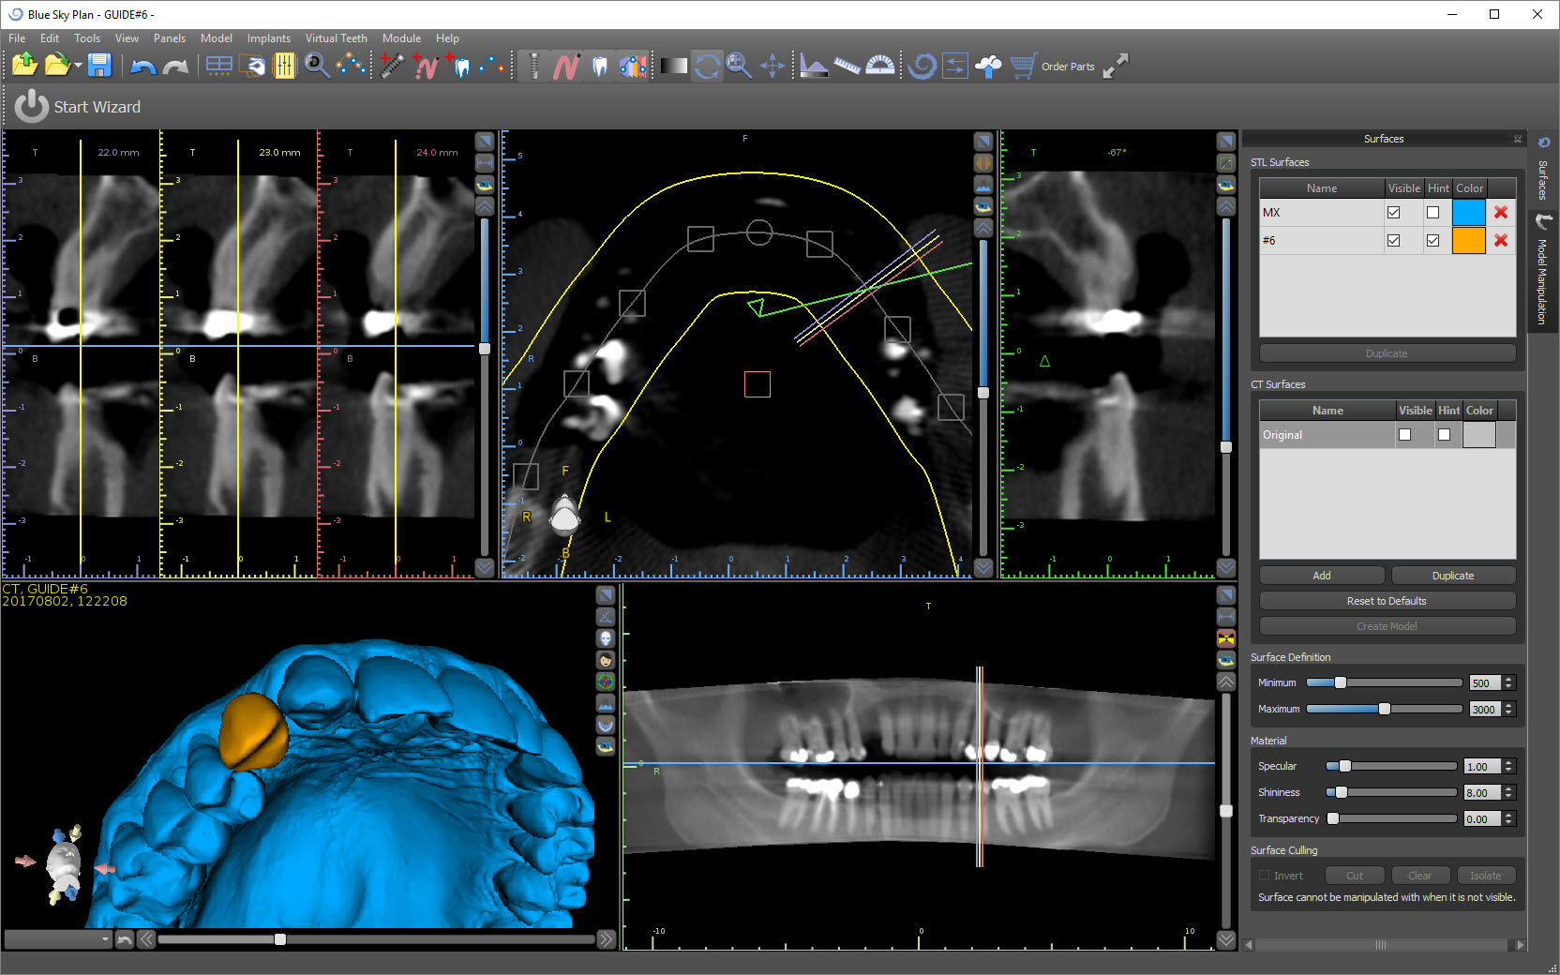Click the expand fullscreen arrows icon

tap(1115, 66)
